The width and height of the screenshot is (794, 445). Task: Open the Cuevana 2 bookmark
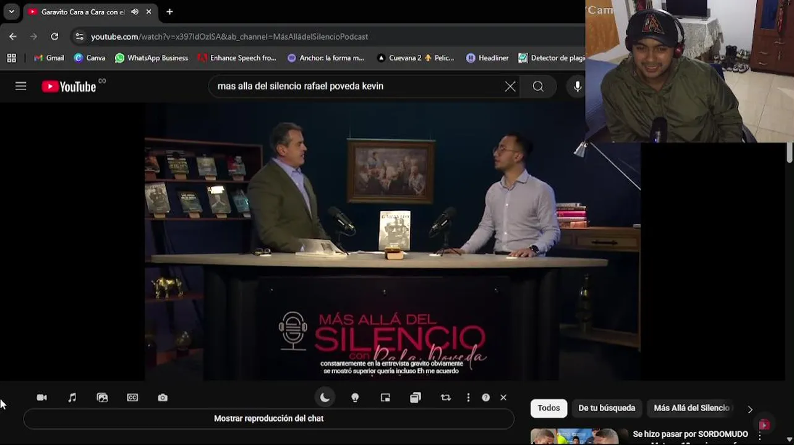coord(416,57)
